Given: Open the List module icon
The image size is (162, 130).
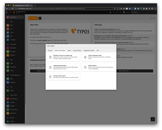Looking at the screenshot, I should (8, 29).
